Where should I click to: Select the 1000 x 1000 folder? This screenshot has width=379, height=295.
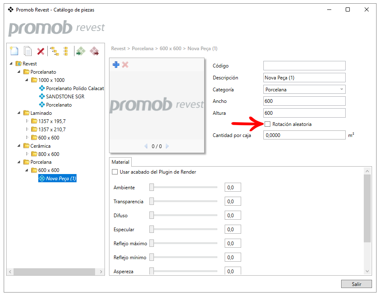48,80
